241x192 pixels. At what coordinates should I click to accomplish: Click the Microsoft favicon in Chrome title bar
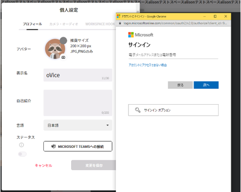coord(119,16)
